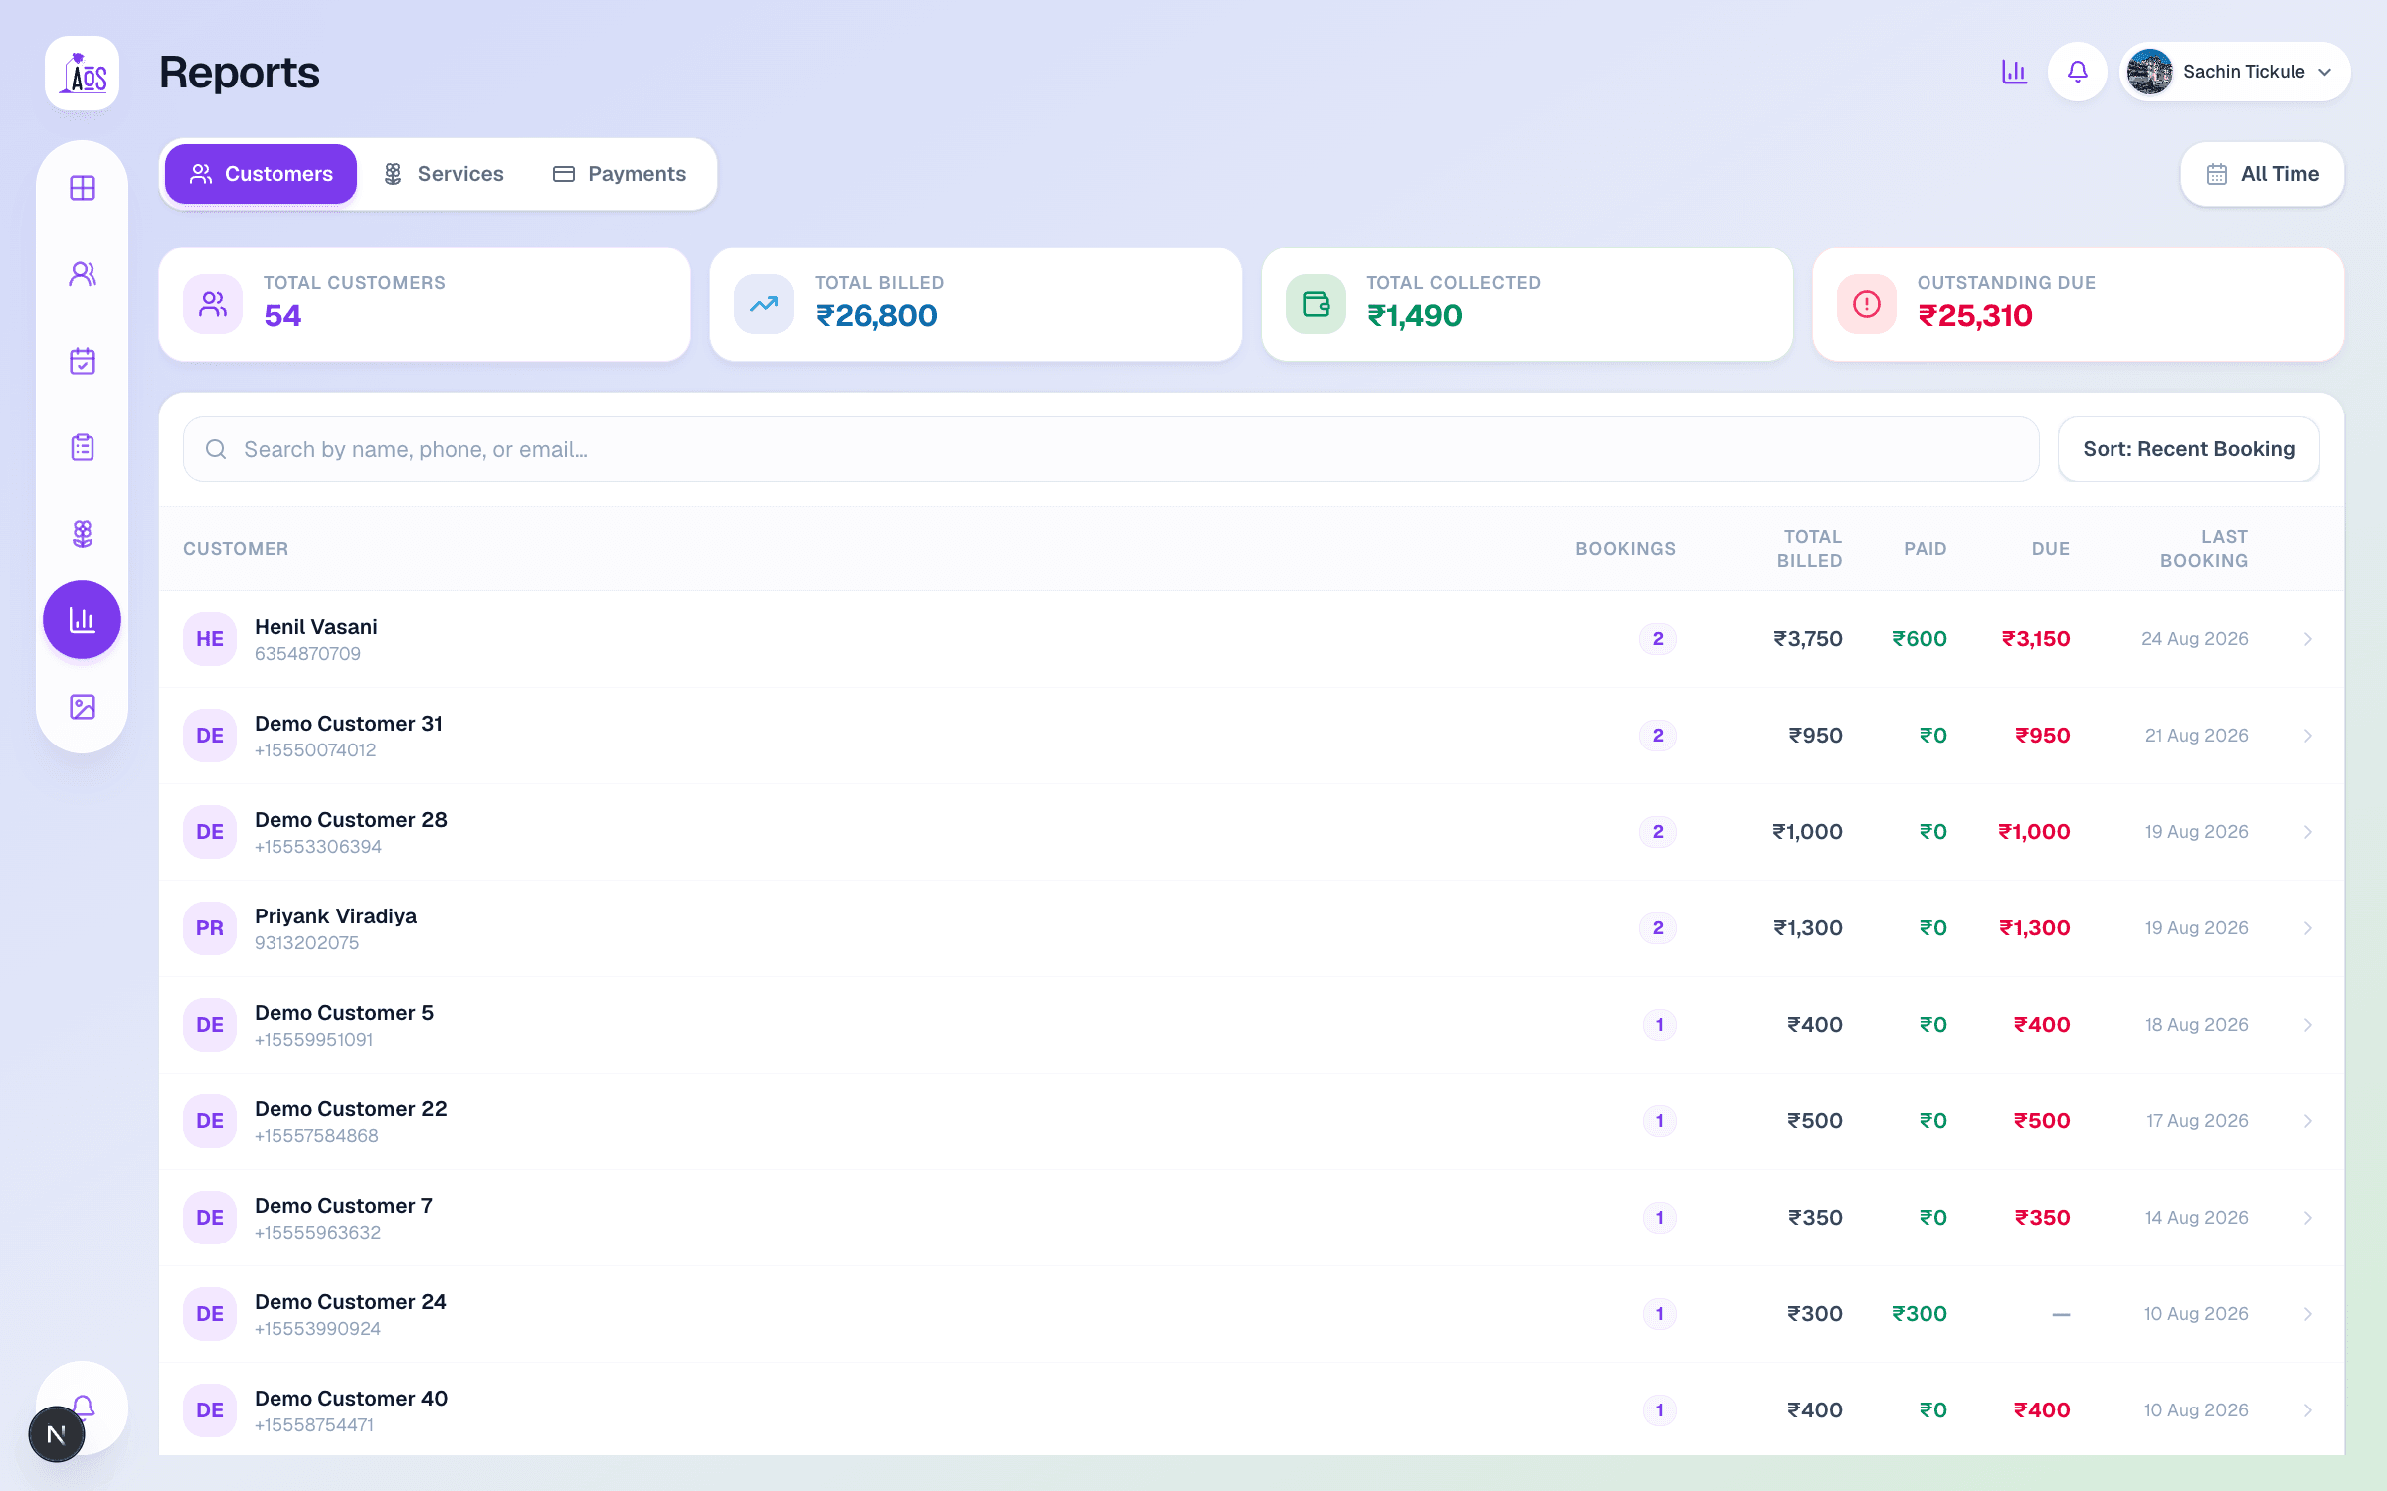Open the flower services icon in sidebar
Viewport: 2387px width, 1491px height.
point(83,534)
